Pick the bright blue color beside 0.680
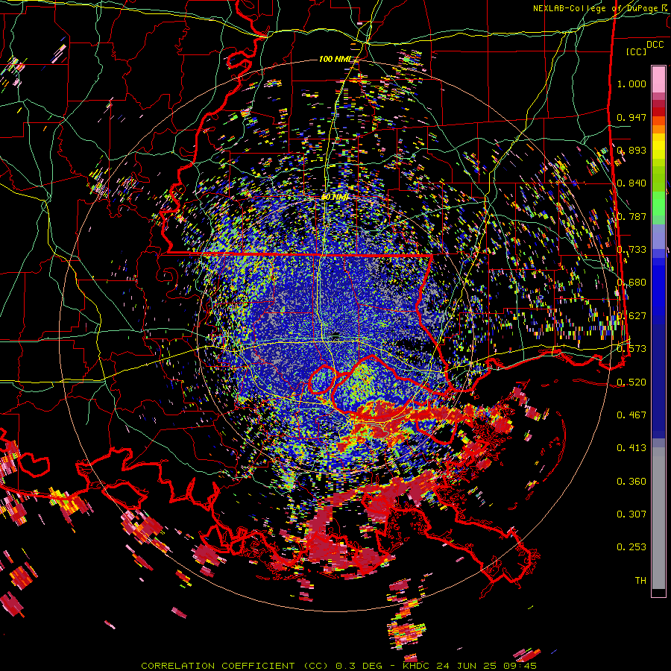The image size is (671, 671). click(658, 285)
